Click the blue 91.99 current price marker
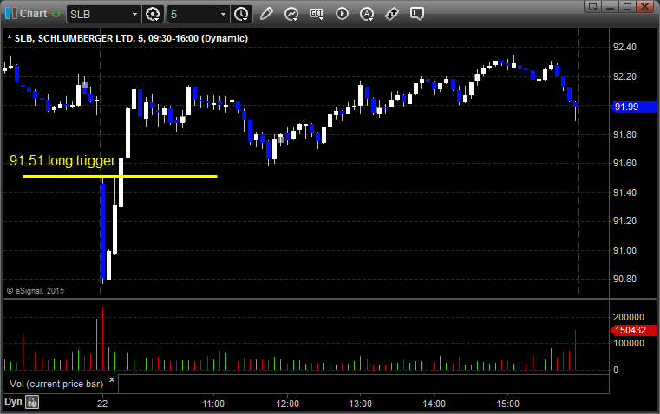660x414 pixels. pos(633,107)
